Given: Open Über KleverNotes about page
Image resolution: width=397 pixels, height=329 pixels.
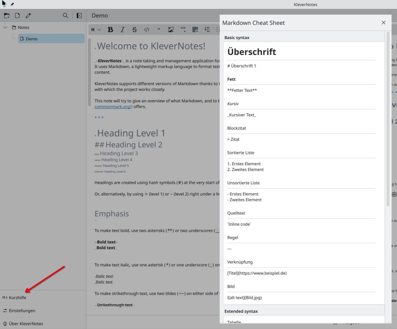Looking at the screenshot, I should (x=26, y=324).
